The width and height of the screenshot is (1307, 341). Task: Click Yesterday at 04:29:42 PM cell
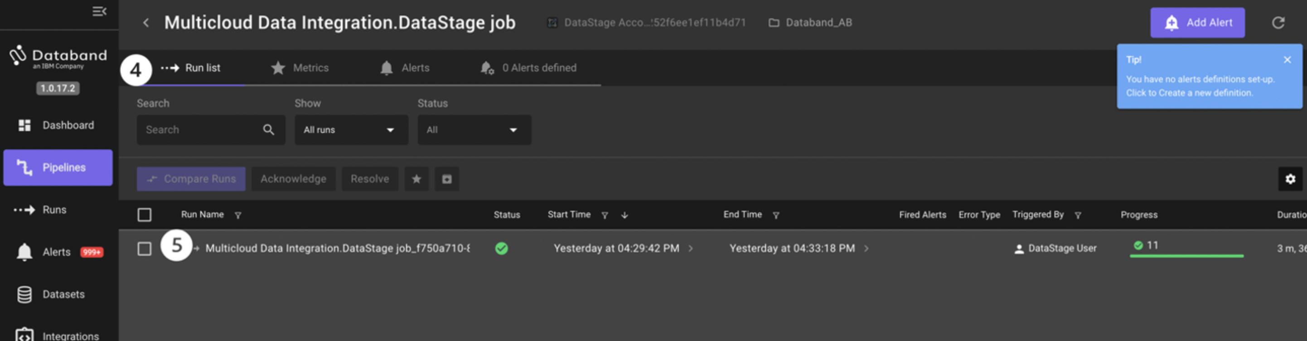616,248
